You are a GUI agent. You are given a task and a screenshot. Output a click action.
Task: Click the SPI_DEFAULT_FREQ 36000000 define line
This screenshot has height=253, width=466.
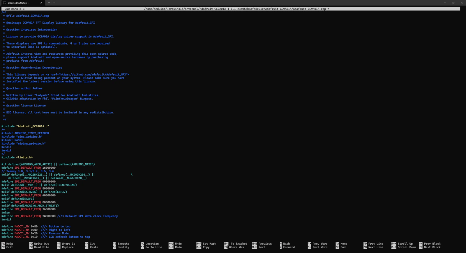[29, 209]
